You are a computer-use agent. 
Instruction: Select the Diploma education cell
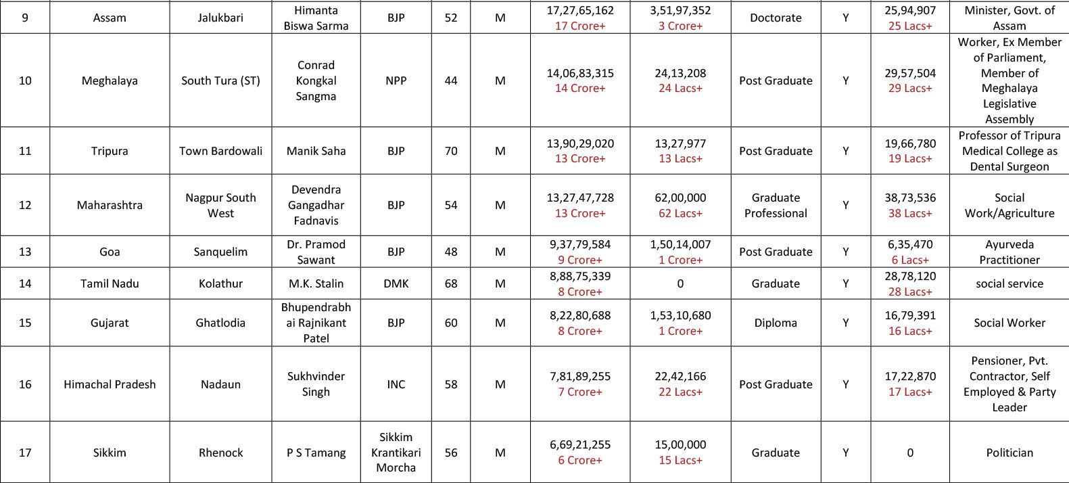coord(776,323)
